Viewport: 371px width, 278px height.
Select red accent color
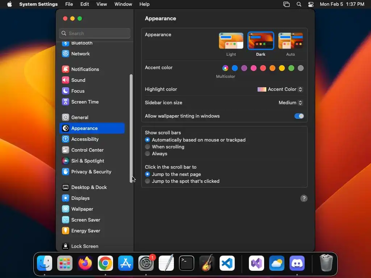click(263, 68)
